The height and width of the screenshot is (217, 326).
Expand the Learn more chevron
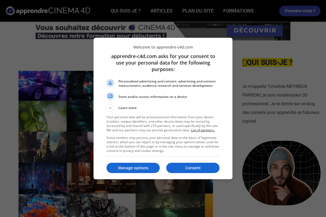point(110,108)
